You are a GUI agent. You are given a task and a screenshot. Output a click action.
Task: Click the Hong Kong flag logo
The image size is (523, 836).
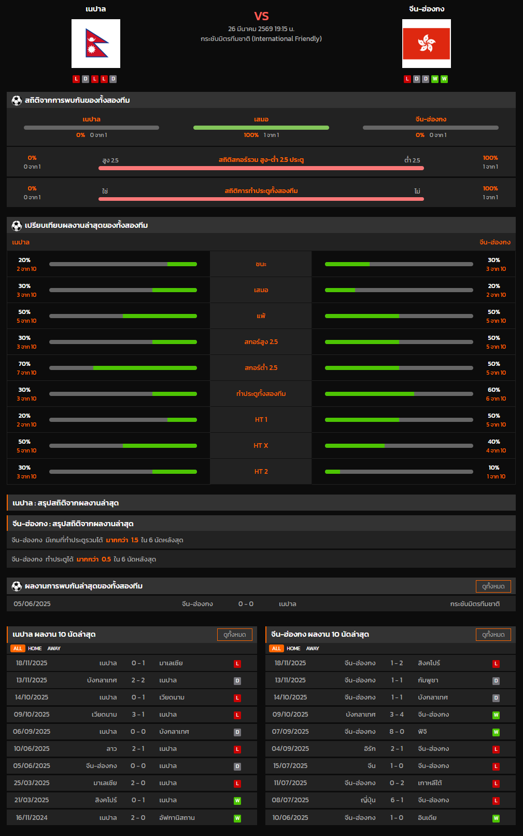pos(426,44)
